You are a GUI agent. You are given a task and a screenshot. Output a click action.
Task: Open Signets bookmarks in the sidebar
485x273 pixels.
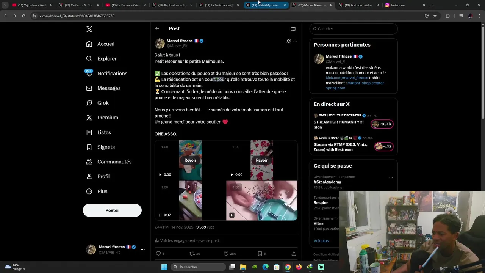[100, 147]
